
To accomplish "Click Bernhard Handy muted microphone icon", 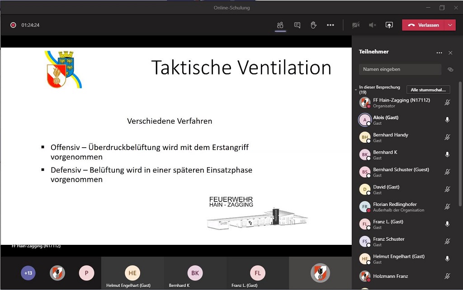I will point(447,137).
